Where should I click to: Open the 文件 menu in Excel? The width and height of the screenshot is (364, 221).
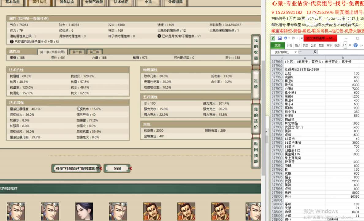tap(278, 45)
